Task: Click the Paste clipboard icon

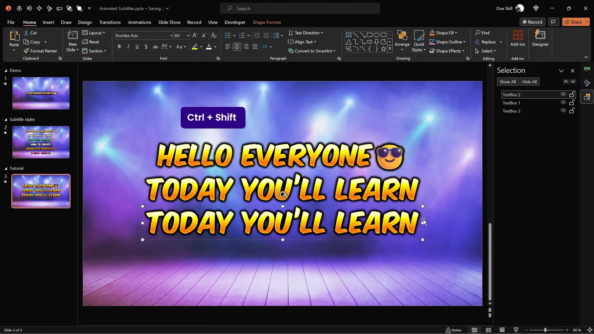Action: 14,36
